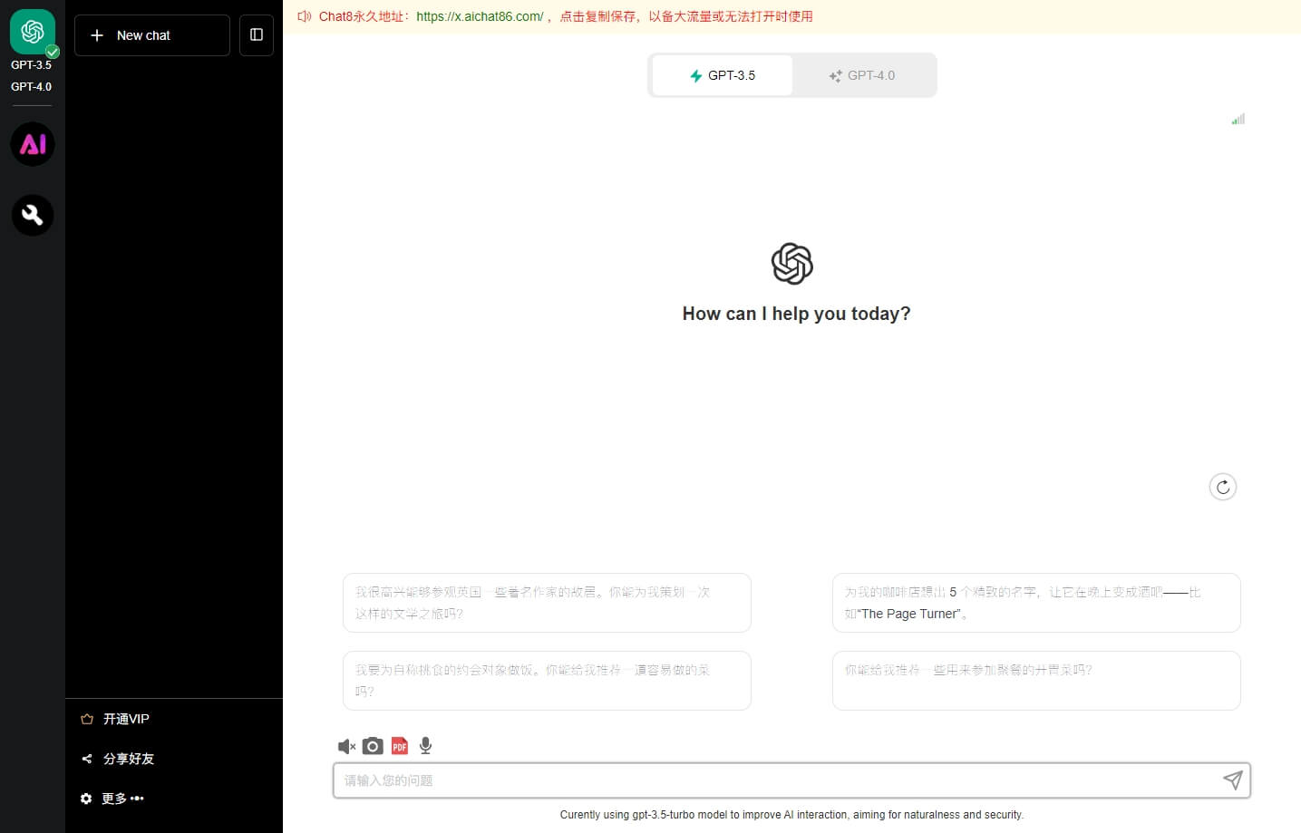Toggle the muted speaker voice icon

pos(346,746)
